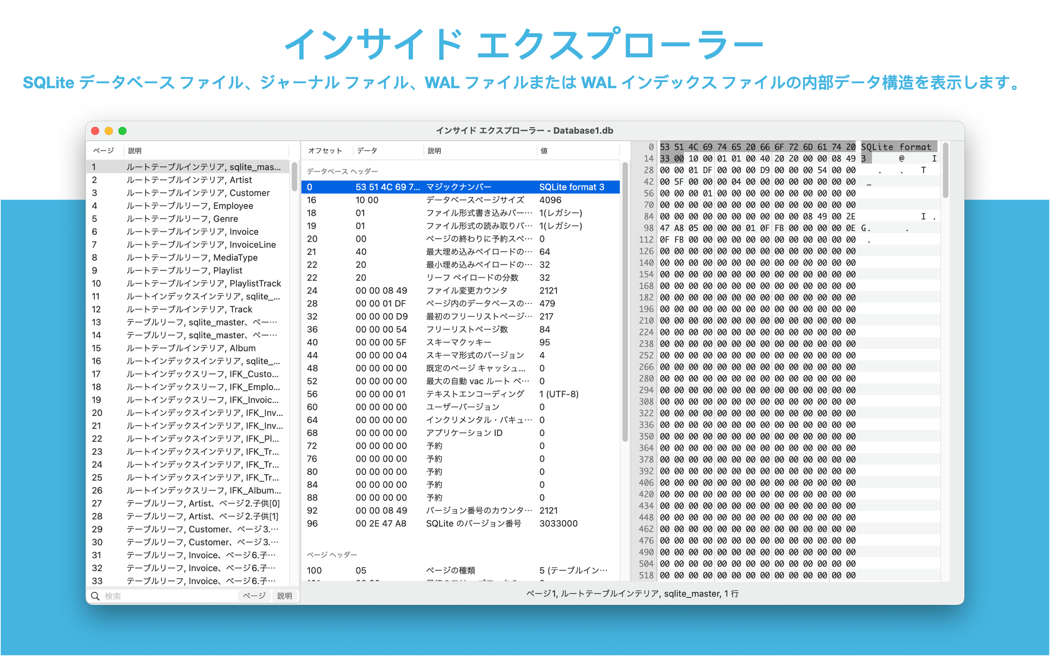Click ページ column header in page list

pyautogui.click(x=103, y=151)
